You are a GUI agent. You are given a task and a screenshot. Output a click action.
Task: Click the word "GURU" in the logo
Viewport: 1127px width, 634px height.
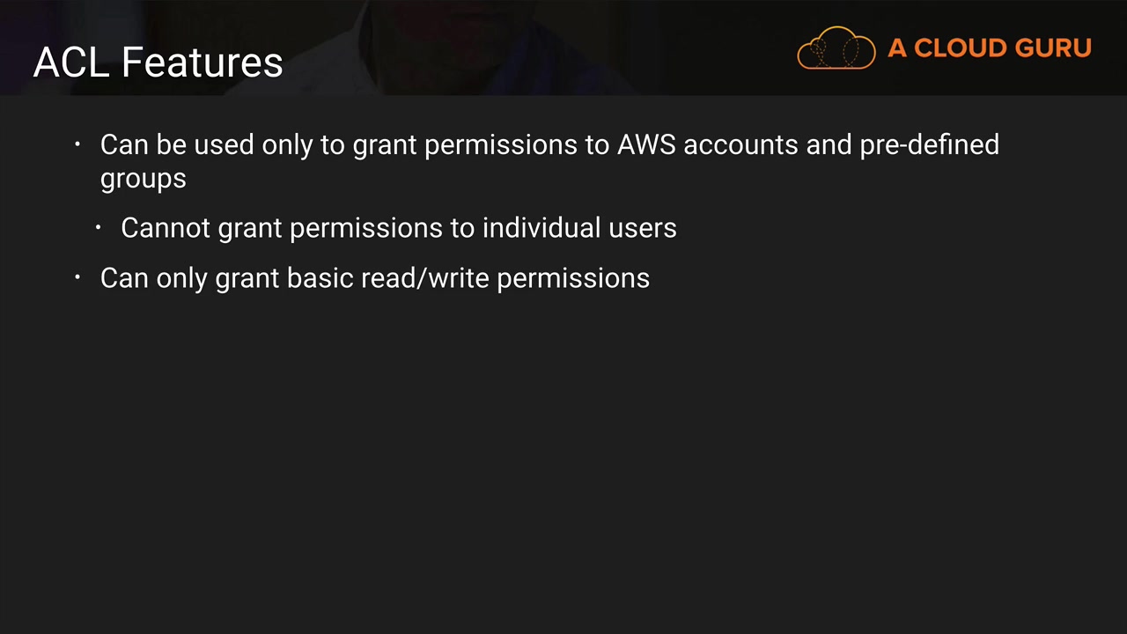pyautogui.click(x=1052, y=48)
